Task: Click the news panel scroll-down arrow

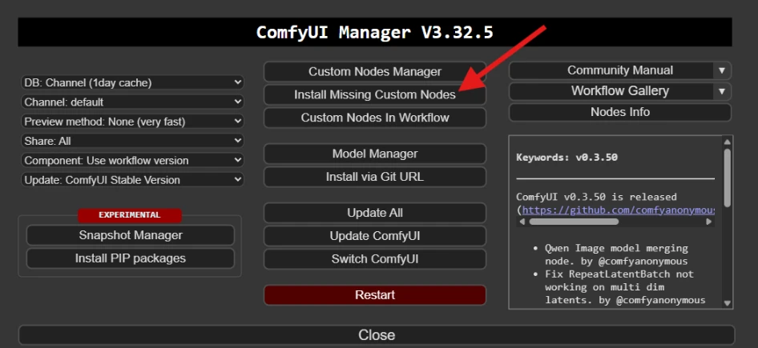Action: coord(727,303)
